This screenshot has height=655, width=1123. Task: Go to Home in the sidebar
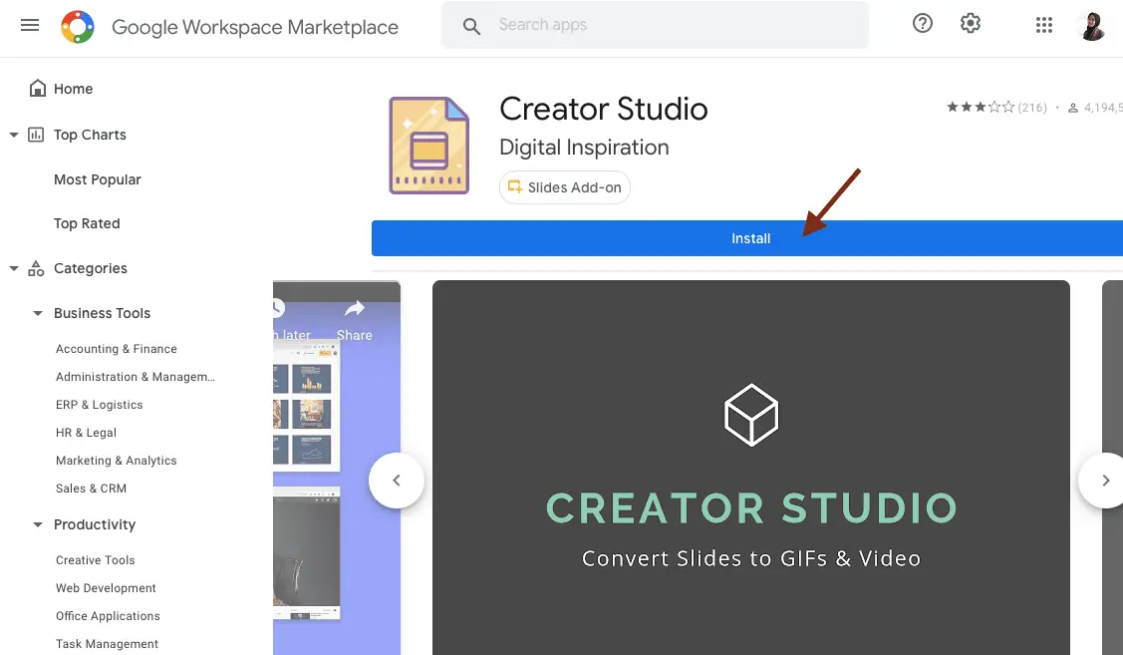pyautogui.click(x=73, y=89)
